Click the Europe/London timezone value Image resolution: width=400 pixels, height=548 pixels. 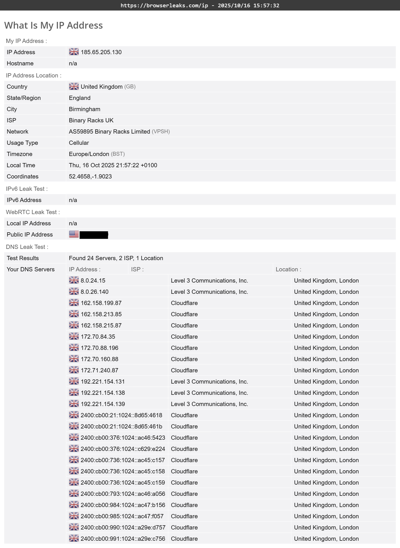pyautogui.click(x=89, y=154)
